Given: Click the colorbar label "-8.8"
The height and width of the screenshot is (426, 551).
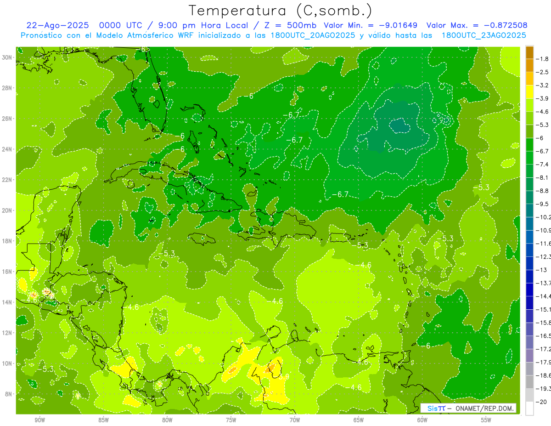Looking at the screenshot, I should click(543, 191).
